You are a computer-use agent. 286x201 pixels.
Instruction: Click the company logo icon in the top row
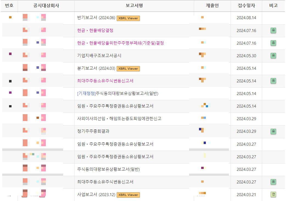point(25,17)
